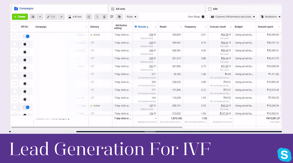Viewport: 293px width, 163px height.
Task: Tick checkbox for the 211 results row
Action: 15,76
